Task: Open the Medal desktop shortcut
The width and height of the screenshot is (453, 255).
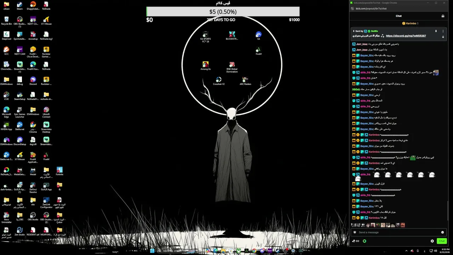Action: 33,171
